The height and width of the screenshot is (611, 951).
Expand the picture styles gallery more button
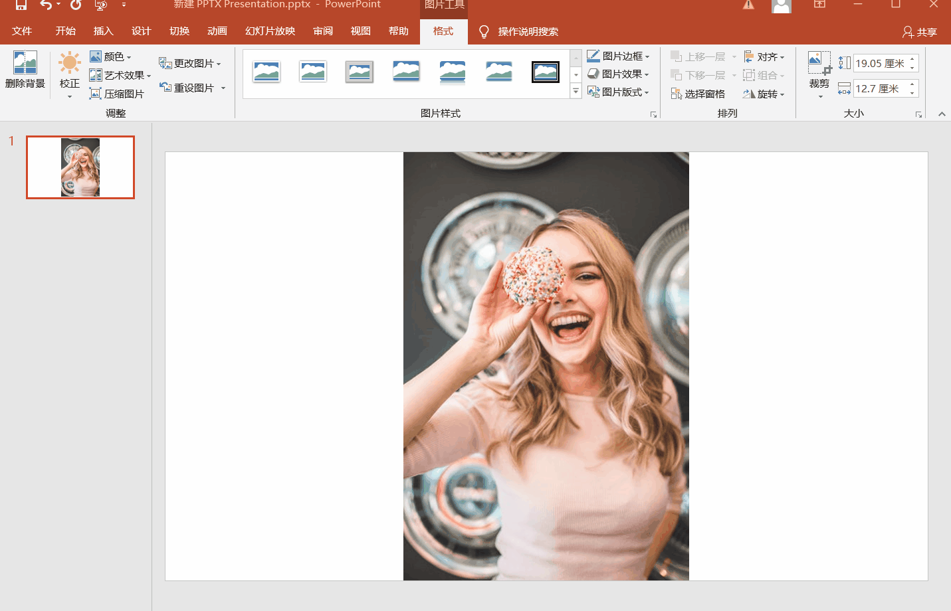[576, 92]
